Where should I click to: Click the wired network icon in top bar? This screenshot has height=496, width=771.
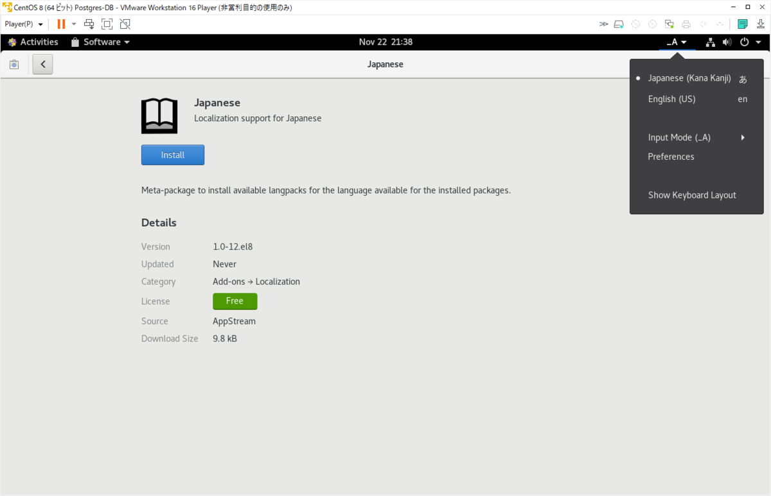click(x=710, y=42)
